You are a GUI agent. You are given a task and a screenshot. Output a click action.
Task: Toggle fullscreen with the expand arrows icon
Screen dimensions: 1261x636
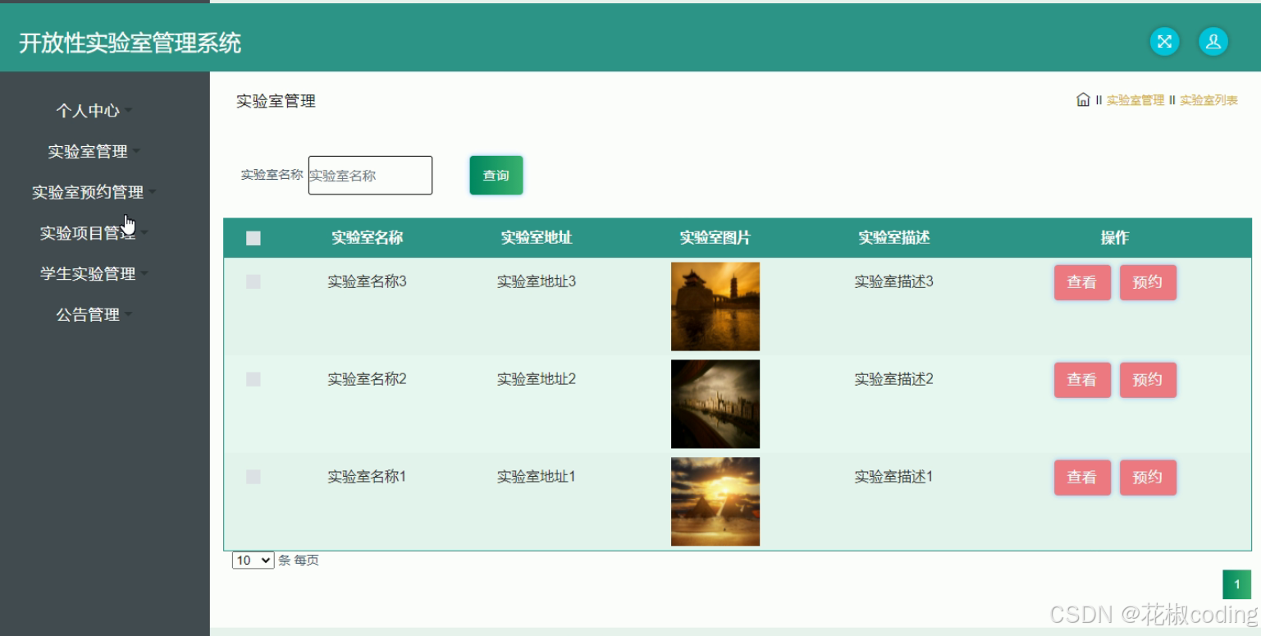tap(1164, 41)
